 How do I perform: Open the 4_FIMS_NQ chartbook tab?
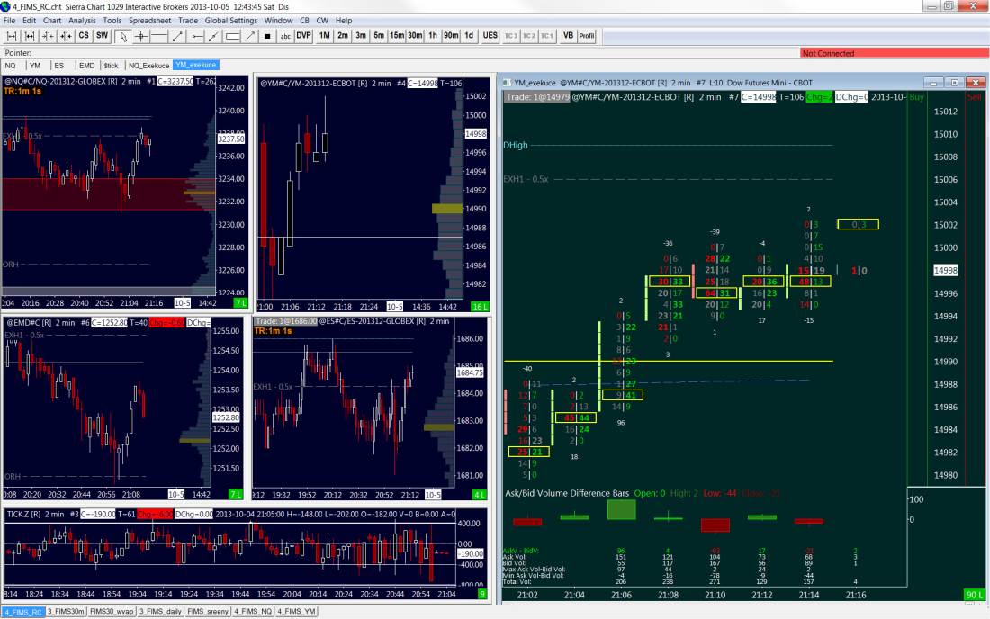click(x=253, y=612)
